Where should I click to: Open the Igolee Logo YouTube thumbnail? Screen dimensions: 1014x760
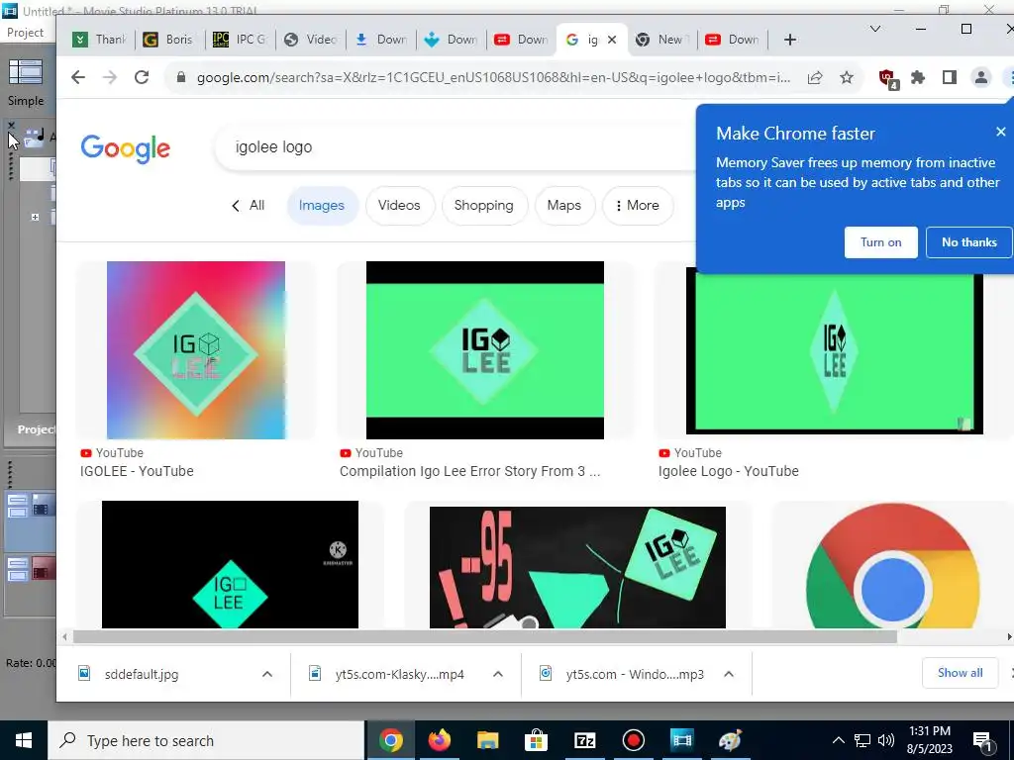pyautogui.click(x=834, y=354)
